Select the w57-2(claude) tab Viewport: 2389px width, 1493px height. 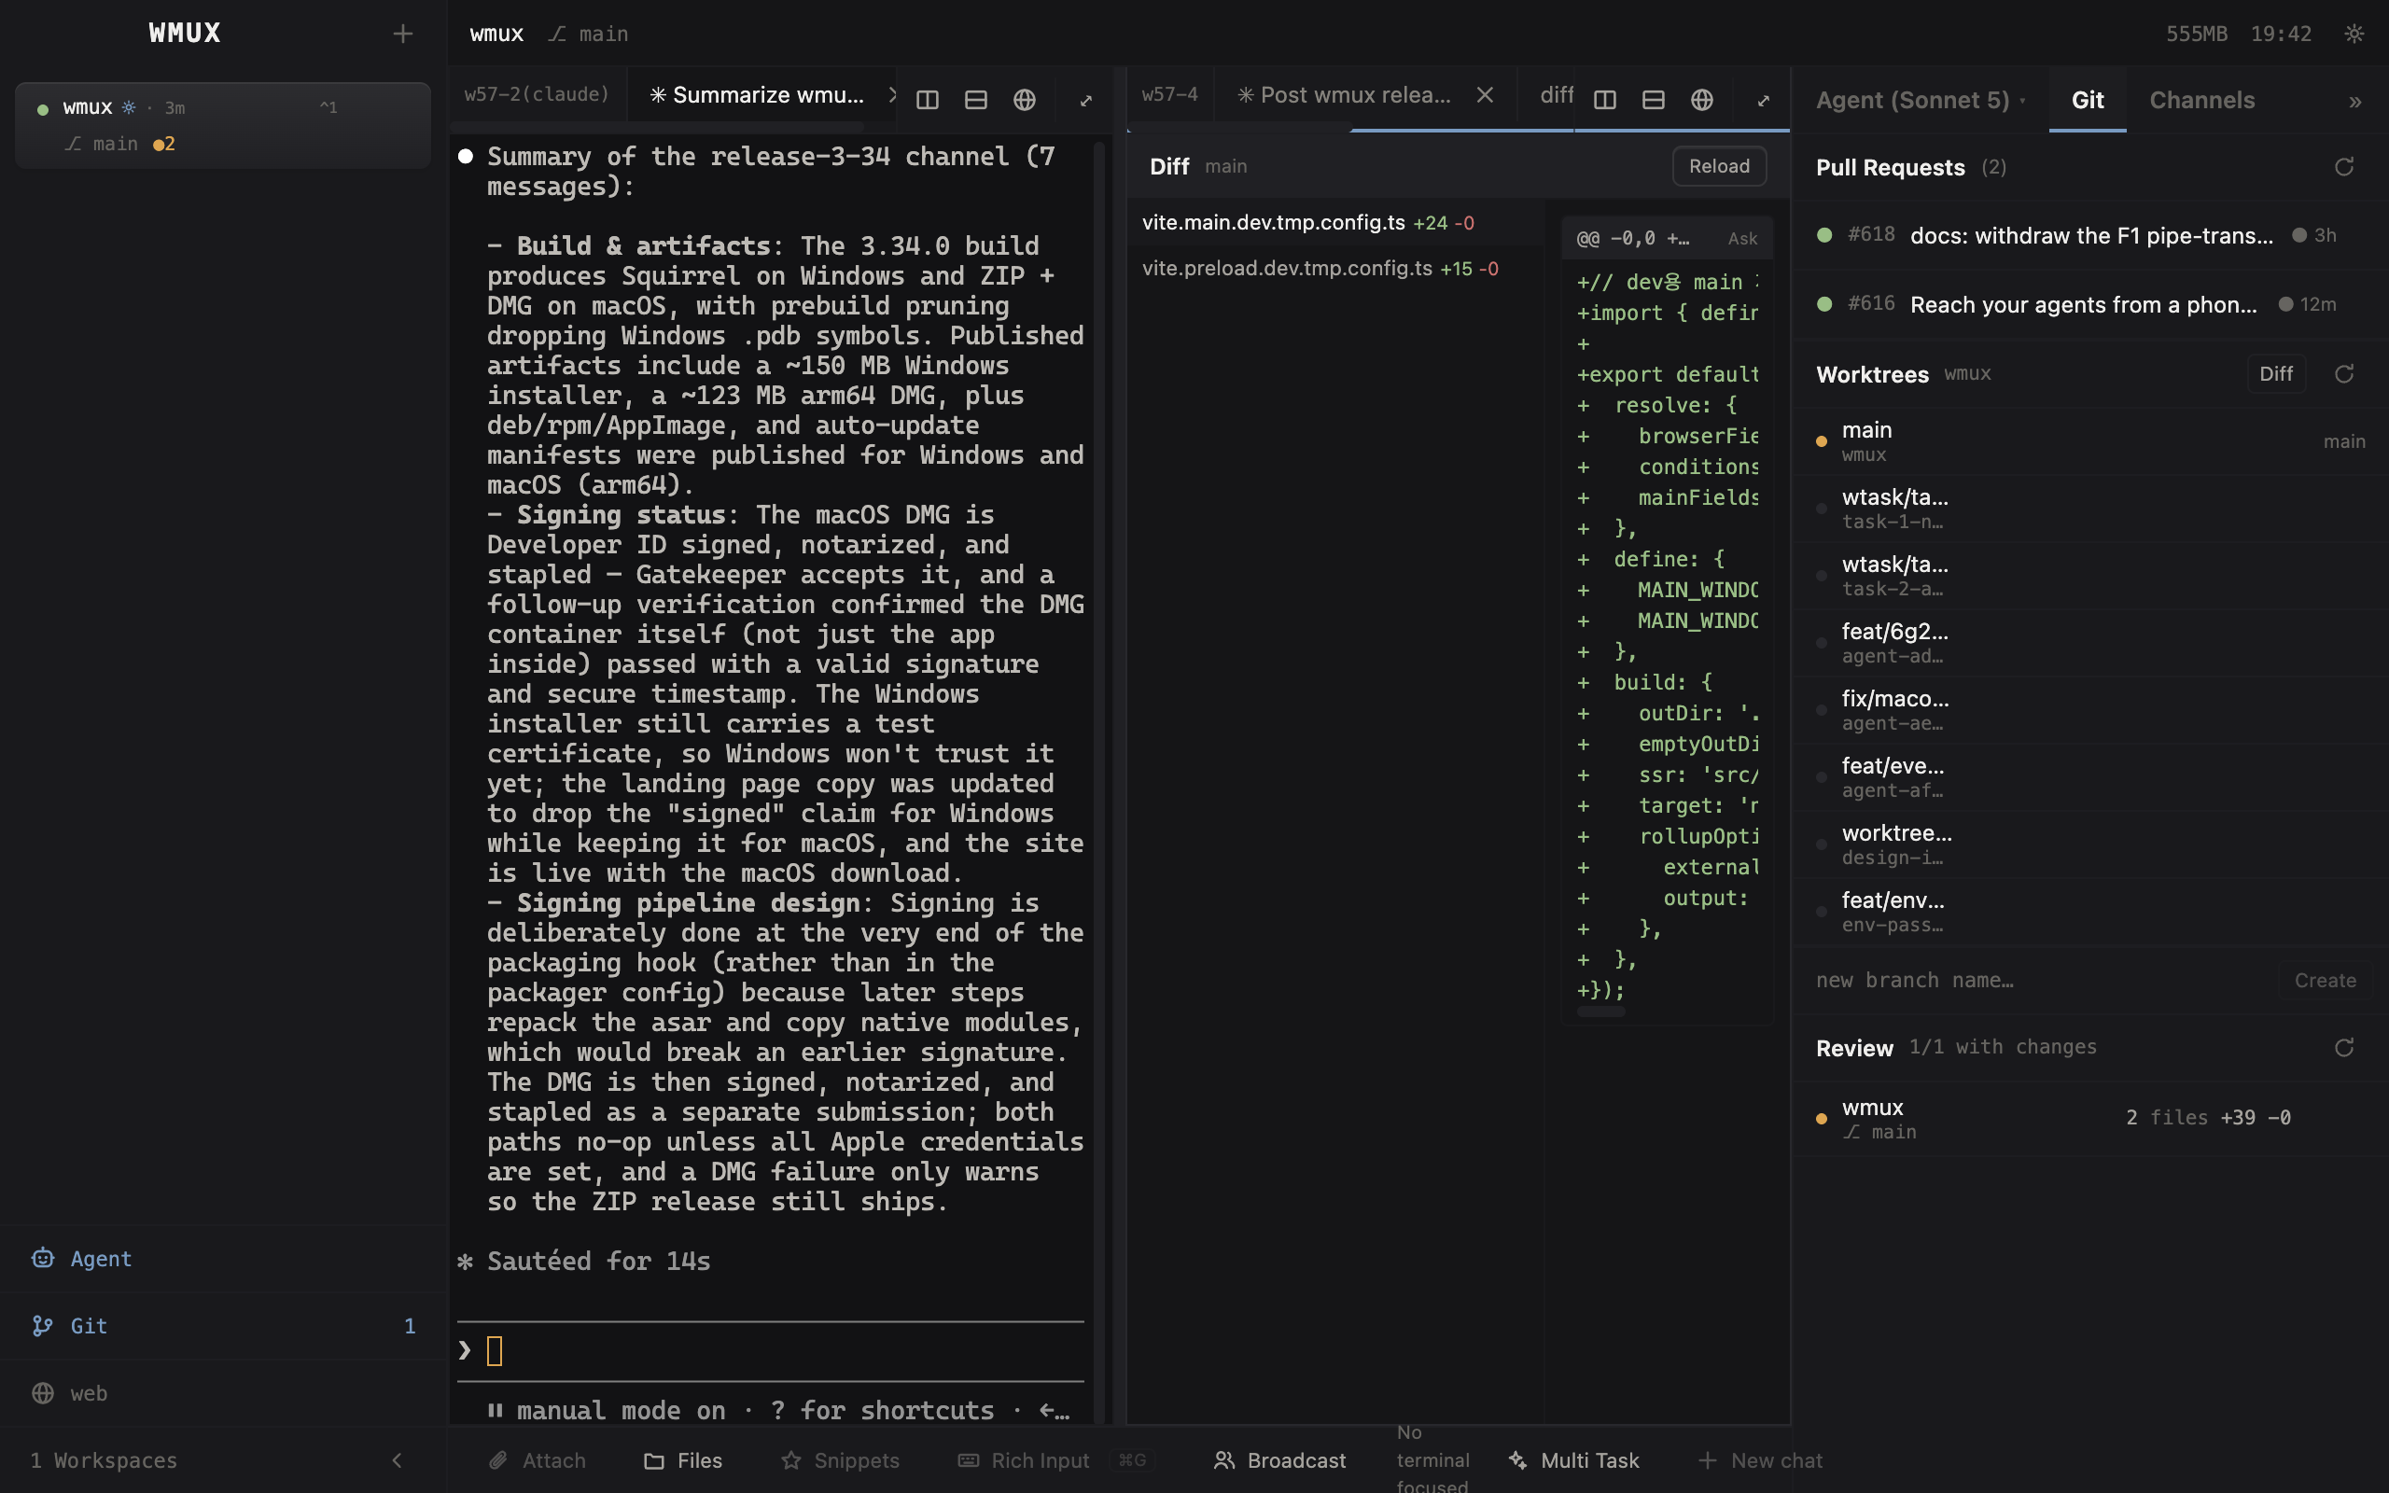coord(537,95)
